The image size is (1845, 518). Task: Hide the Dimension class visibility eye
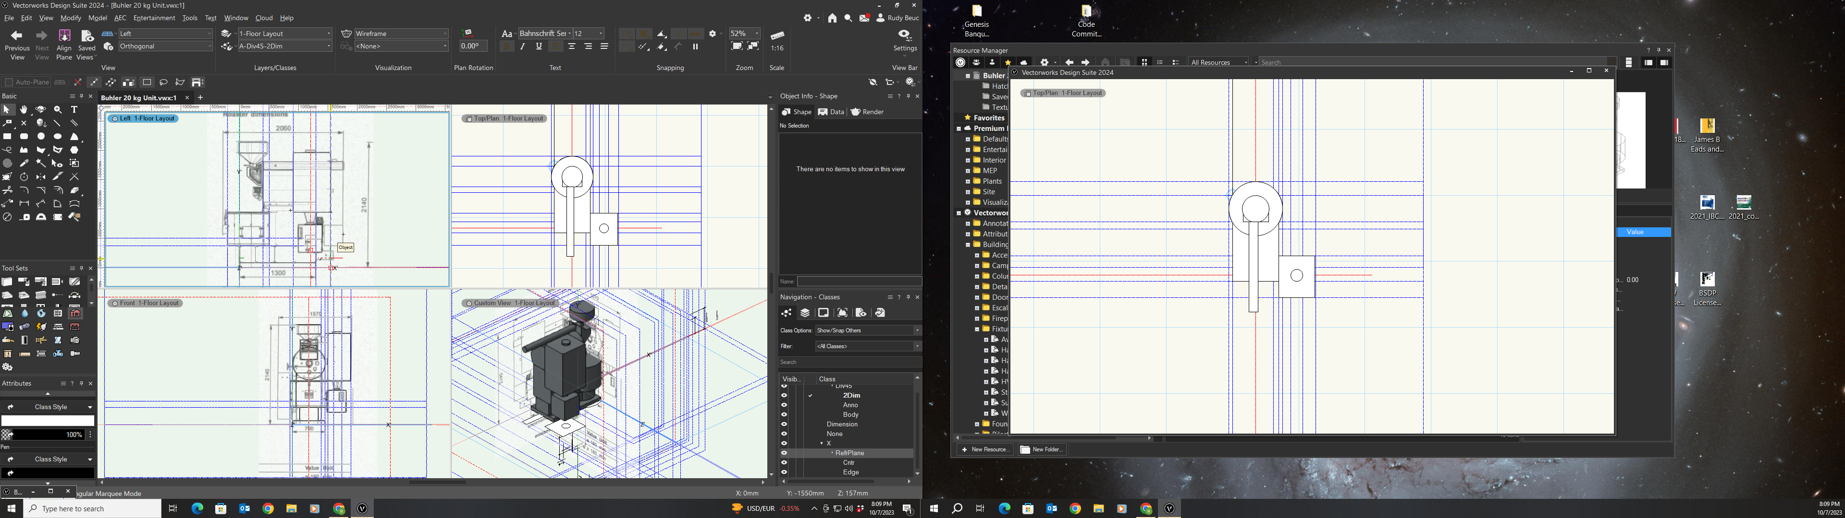[x=784, y=424]
